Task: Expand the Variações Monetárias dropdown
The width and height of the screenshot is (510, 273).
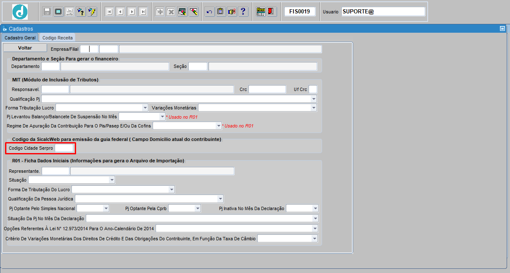Action: coord(314,108)
